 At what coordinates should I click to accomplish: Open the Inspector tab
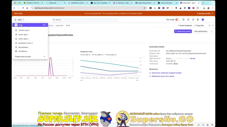tap(60, 25)
